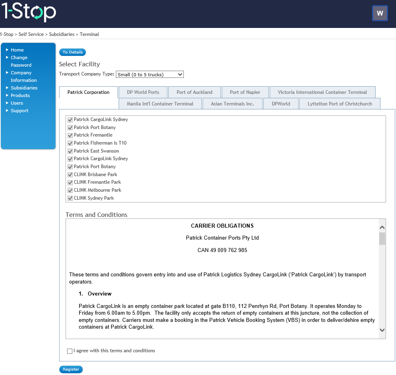
Task: Toggle the CLINK Brisbane Park checkbox
Action: pyautogui.click(x=70, y=175)
